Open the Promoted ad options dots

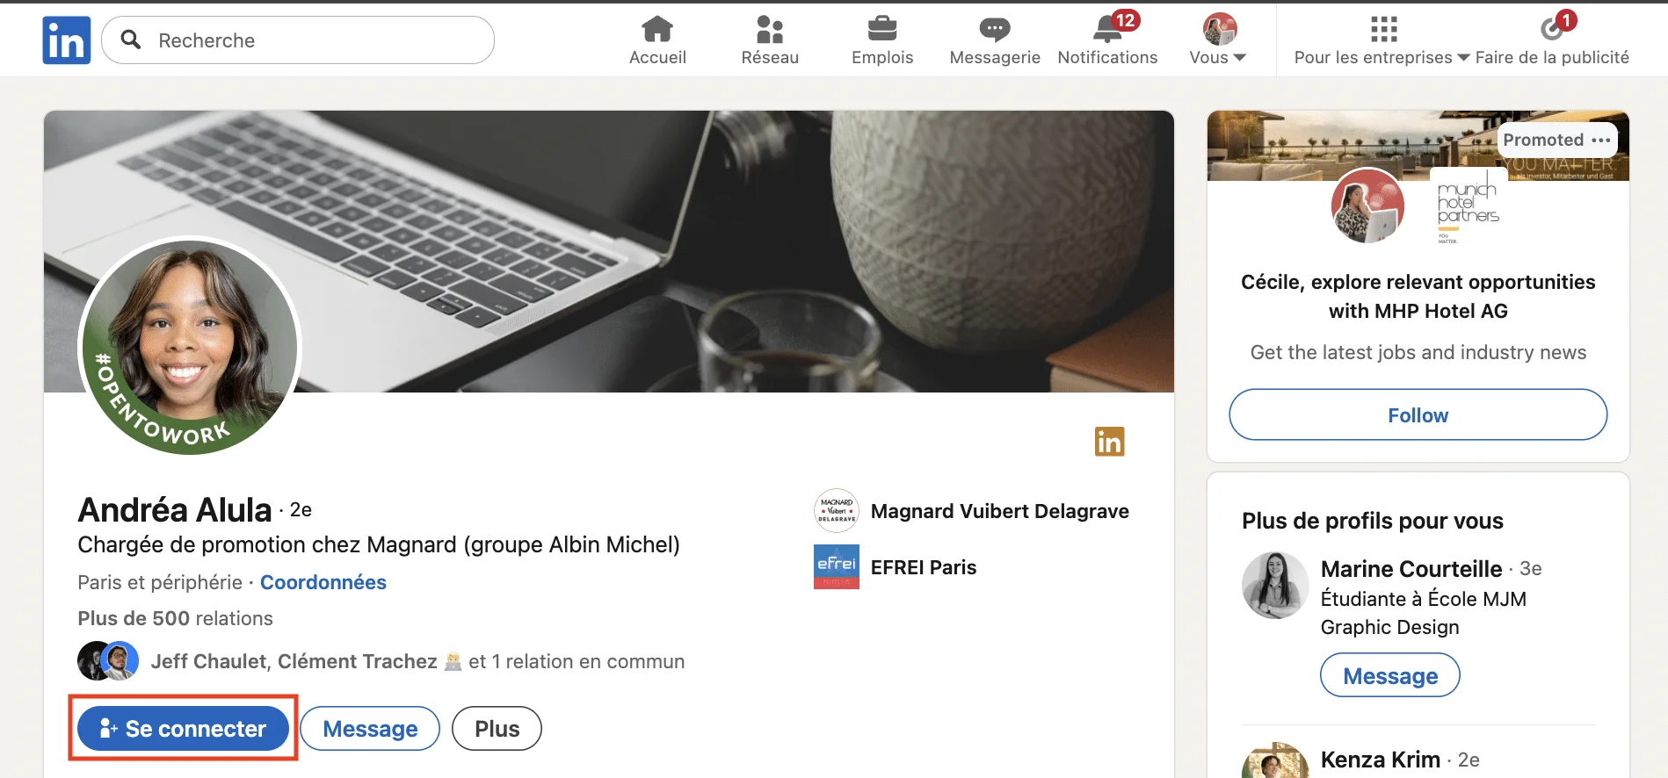point(1601,140)
